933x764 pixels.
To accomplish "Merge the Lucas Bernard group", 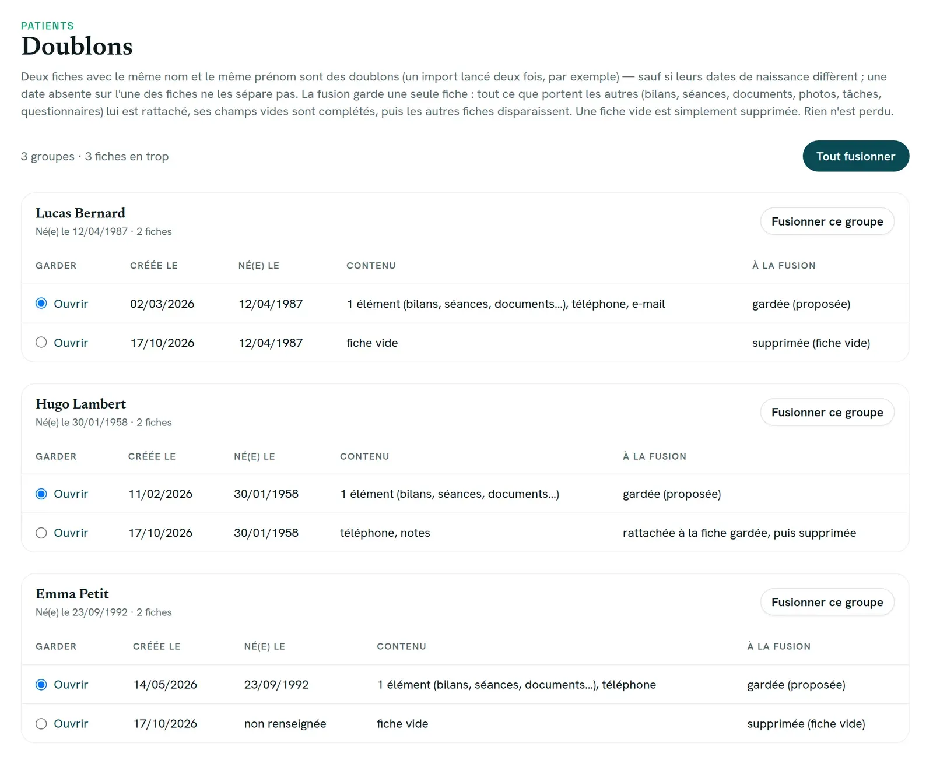I will [x=827, y=221].
